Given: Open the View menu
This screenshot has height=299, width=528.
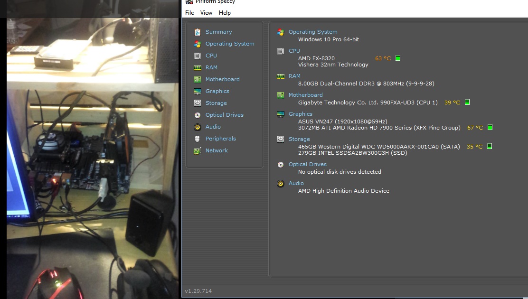Looking at the screenshot, I should [206, 13].
